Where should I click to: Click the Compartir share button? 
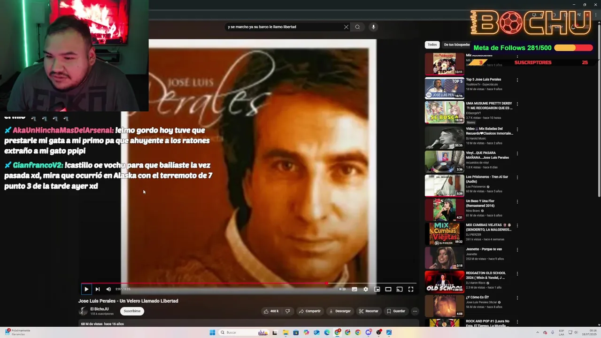pyautogui.click(x=310, y=311)
